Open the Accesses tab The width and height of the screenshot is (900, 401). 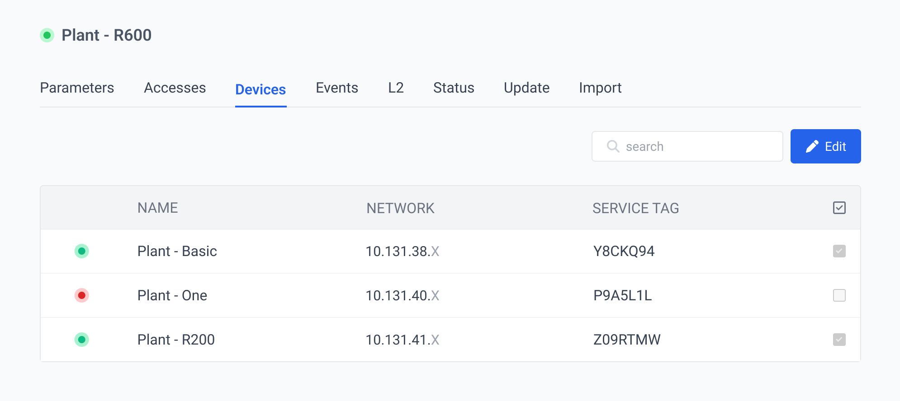(x=175, y=88)
